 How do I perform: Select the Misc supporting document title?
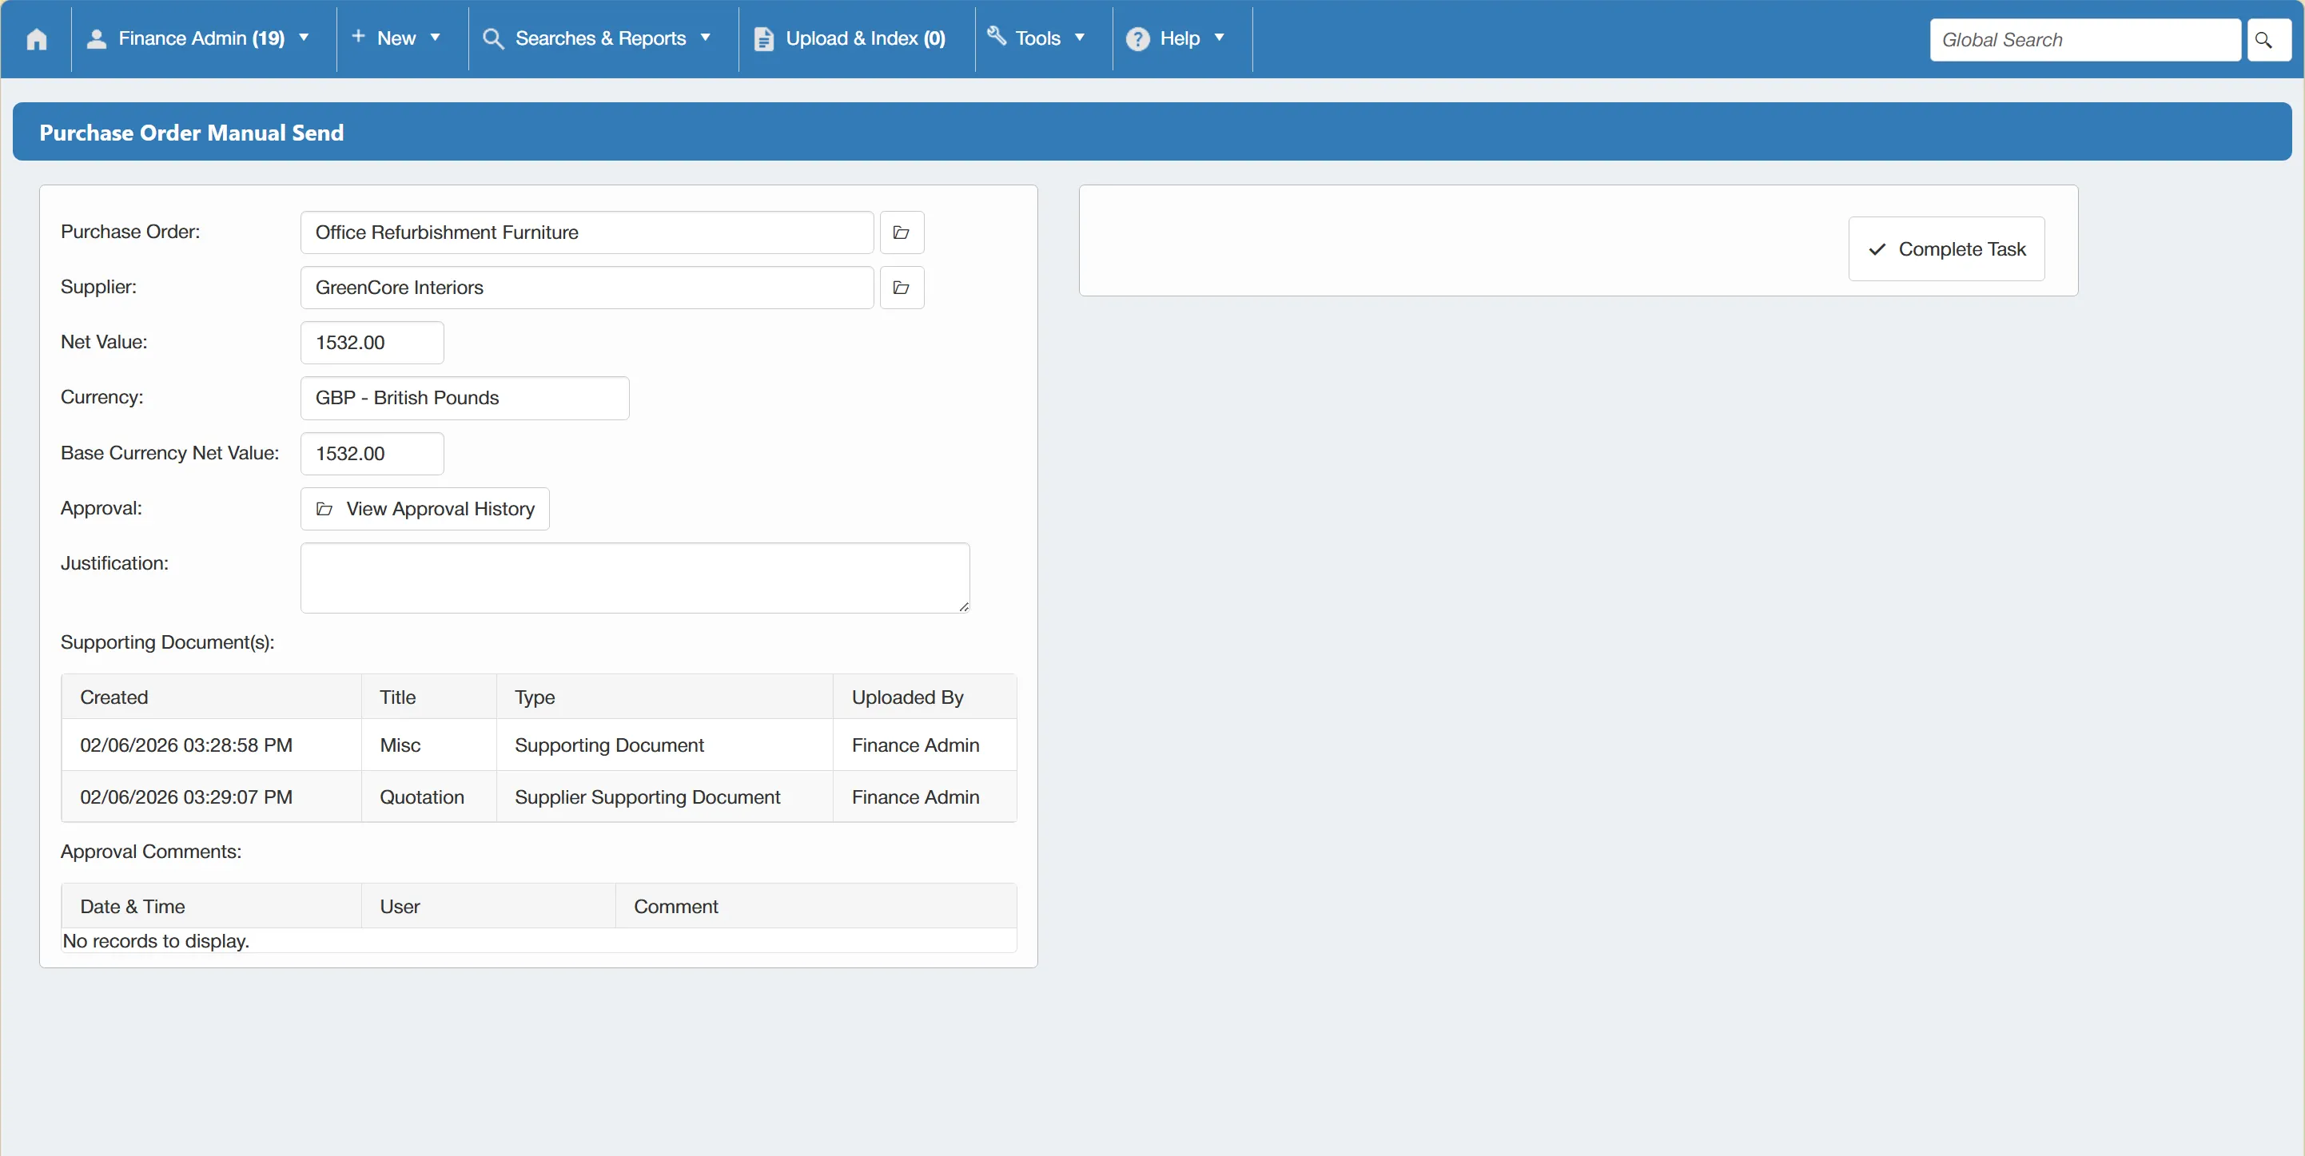click(x=400, y=745)
